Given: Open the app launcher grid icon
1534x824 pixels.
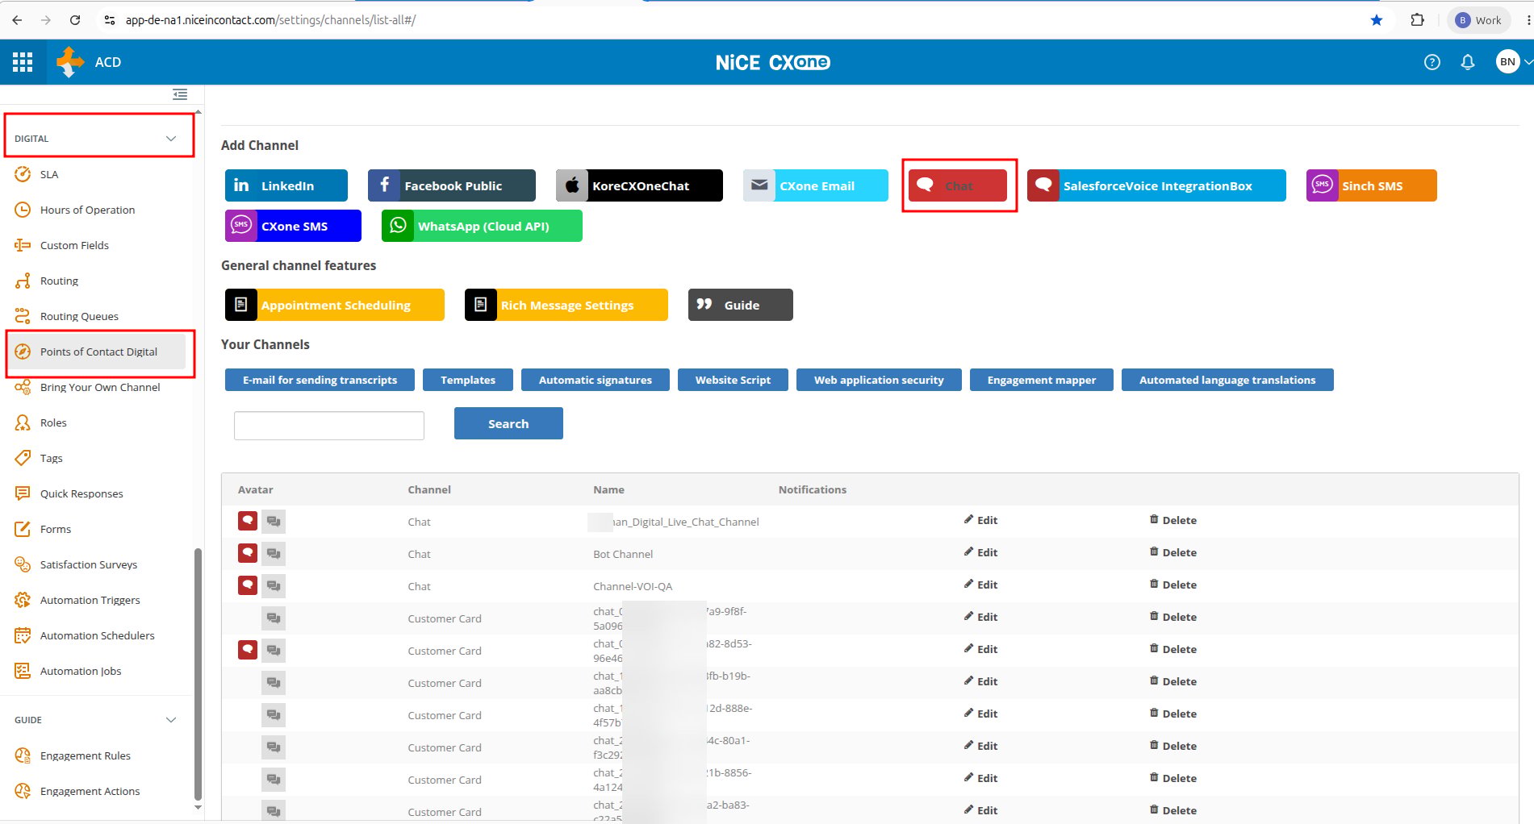Looking at the screenshot, I should (23, 62).
